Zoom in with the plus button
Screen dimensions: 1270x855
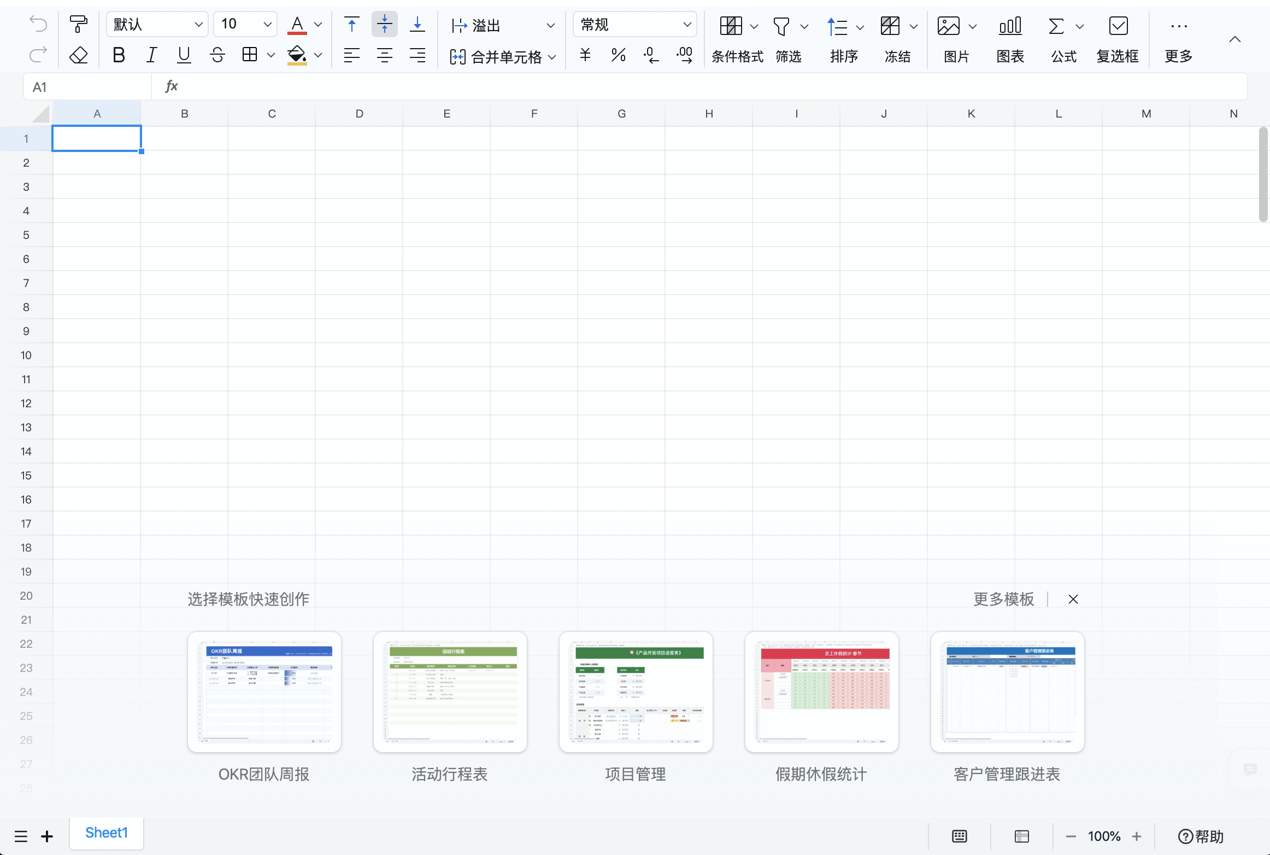pyautogui.click(x=1137, y=836)
